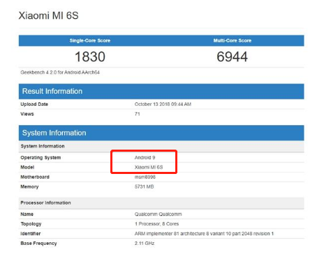Click the blue System Information section header
The image size is (317, 254).
(x=161, y=133)
